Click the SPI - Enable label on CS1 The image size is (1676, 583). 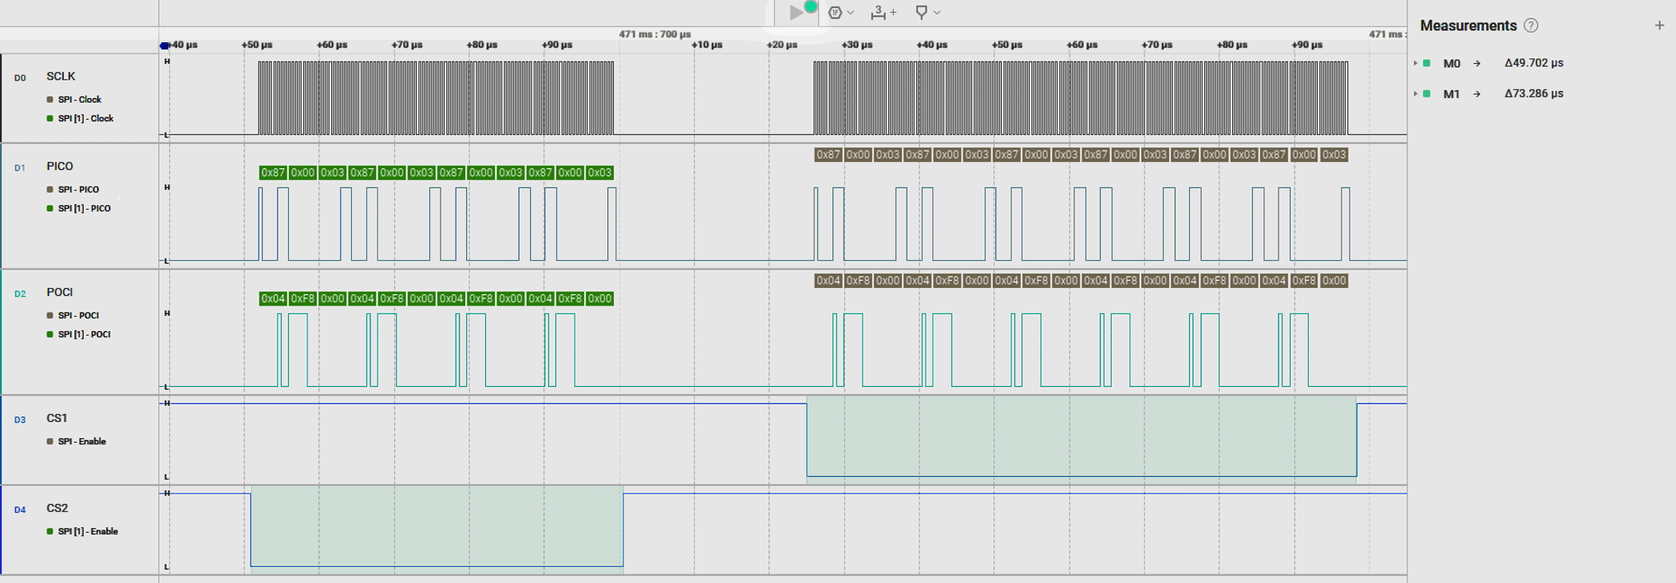tap(81, 441)
